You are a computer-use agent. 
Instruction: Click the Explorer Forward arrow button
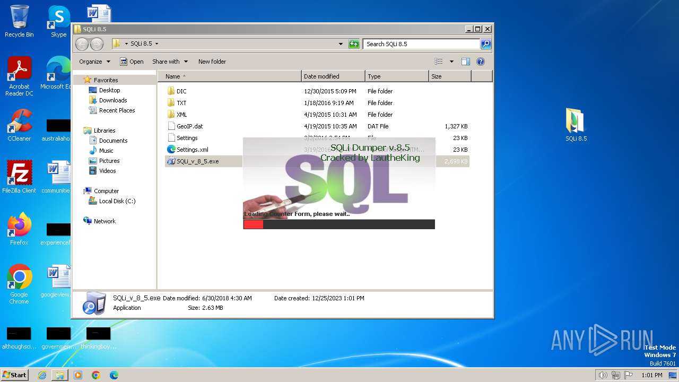click(97, 44)
